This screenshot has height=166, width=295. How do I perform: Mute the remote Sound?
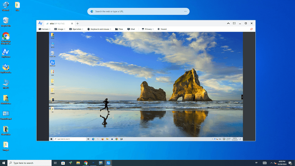pyautogui.click(x=162, y=29)
